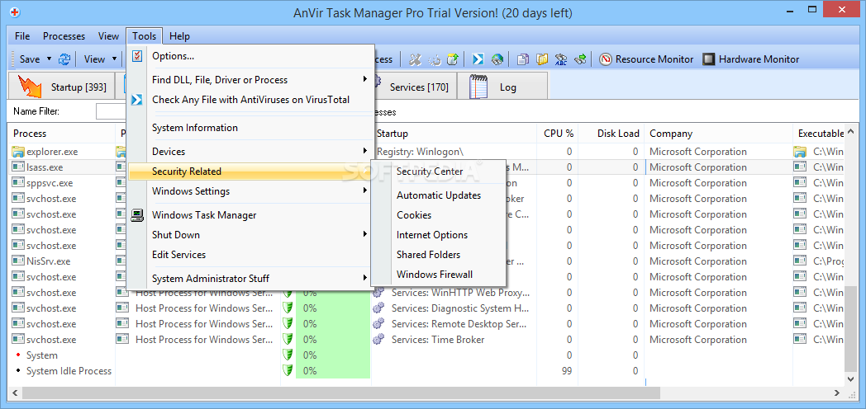Click the refresh icon next to Save
Image resolution: width=866 pixels, height=409 pixels.
coord(64,59)
